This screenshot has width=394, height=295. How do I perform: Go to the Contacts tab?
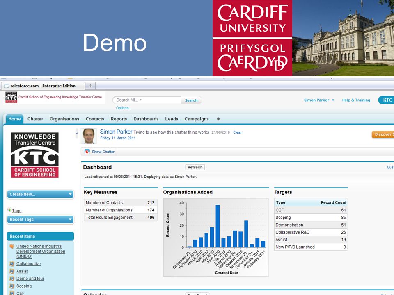(x=95, y=119)
